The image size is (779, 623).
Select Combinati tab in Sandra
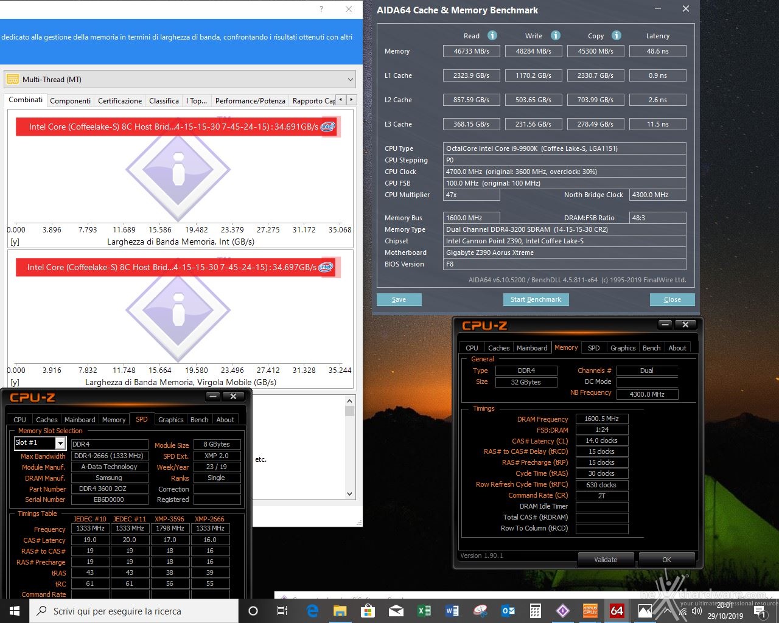pyautogui.click(x=26, y=100)
